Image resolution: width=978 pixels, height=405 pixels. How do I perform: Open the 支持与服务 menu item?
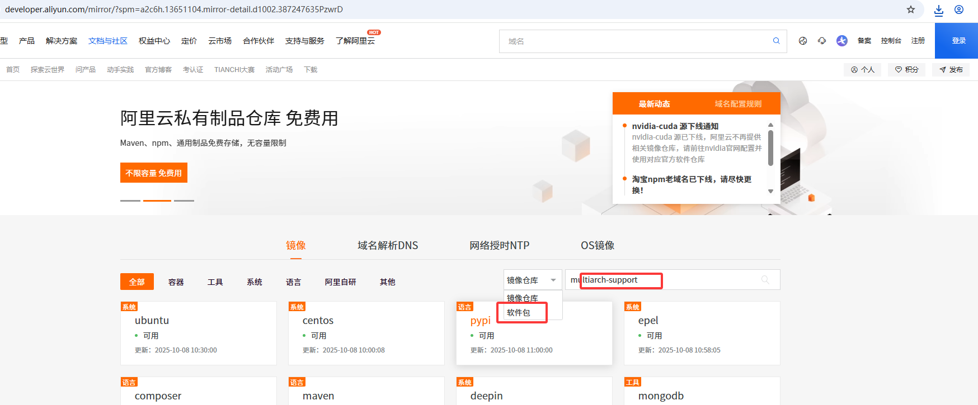(x=305, y=41)
